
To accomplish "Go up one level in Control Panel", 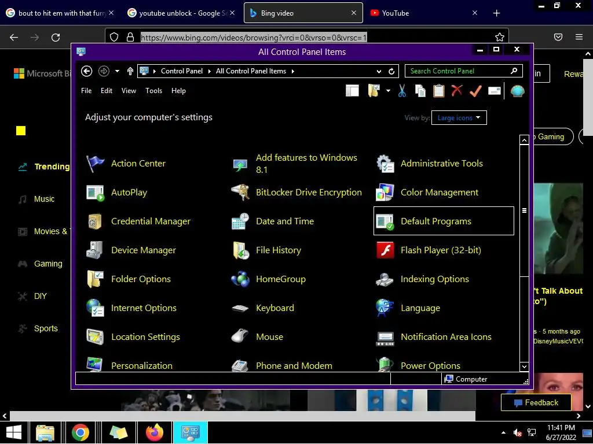I will [130, 71].
